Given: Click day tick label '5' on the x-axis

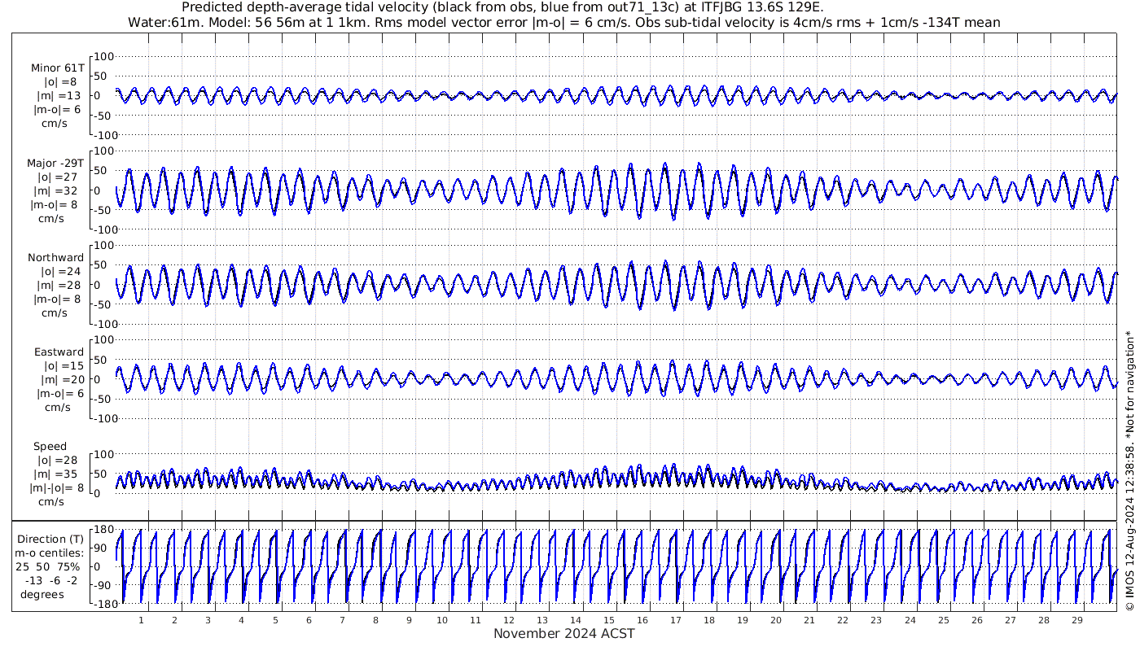Looking at the screenshot, I should [275, 620].
